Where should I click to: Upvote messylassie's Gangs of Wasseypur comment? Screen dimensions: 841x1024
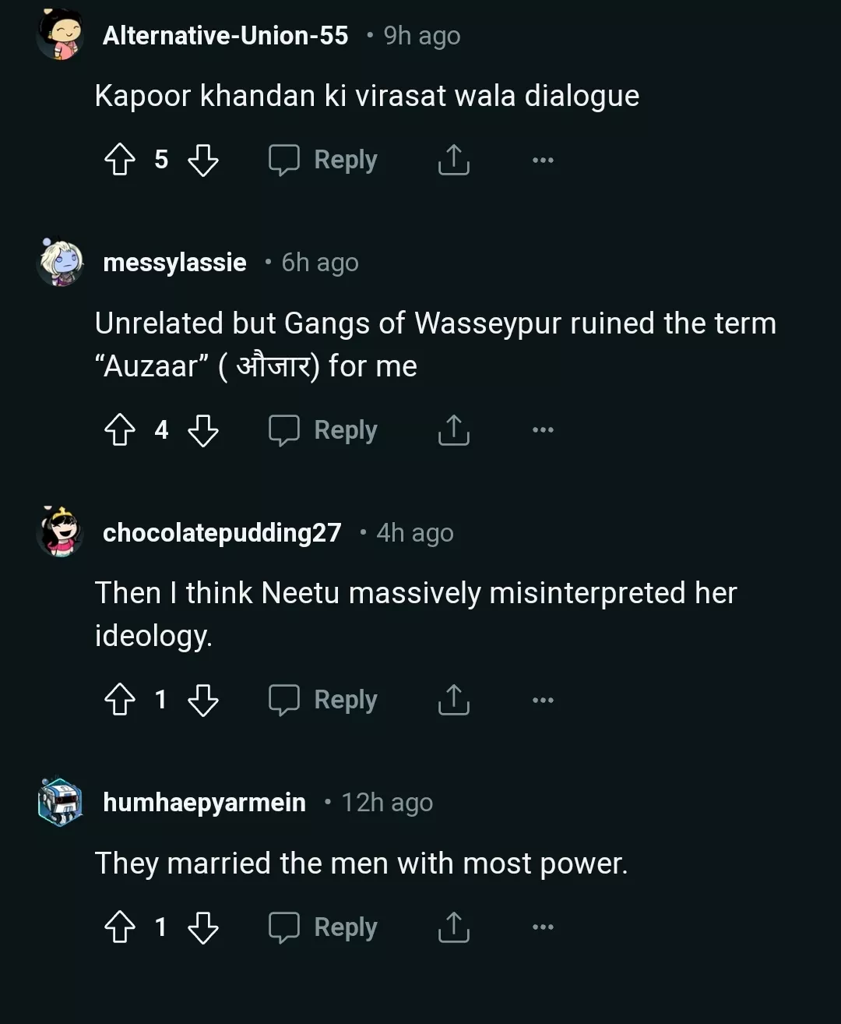pos(120,429)
